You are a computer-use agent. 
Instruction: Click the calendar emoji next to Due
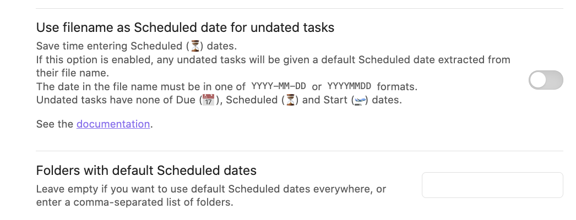point(209,100)
